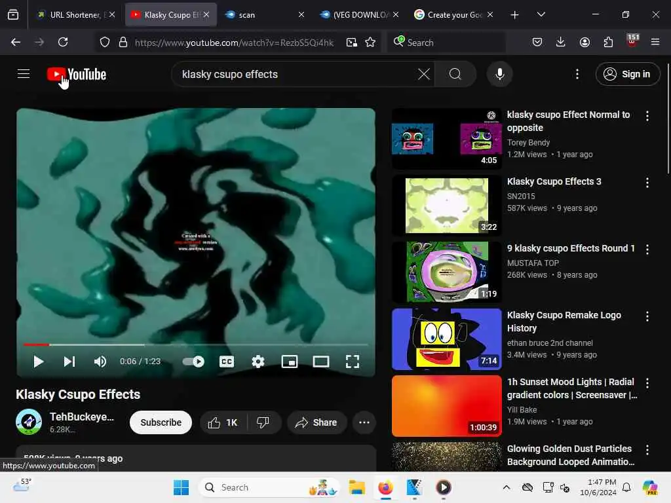Open a new browser tab
Screen dimensions: 671x503
[515, 15]
